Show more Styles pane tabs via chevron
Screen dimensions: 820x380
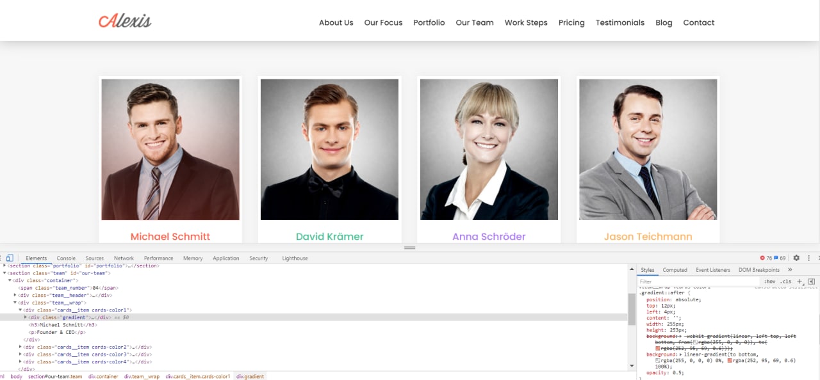coord(790,270)
